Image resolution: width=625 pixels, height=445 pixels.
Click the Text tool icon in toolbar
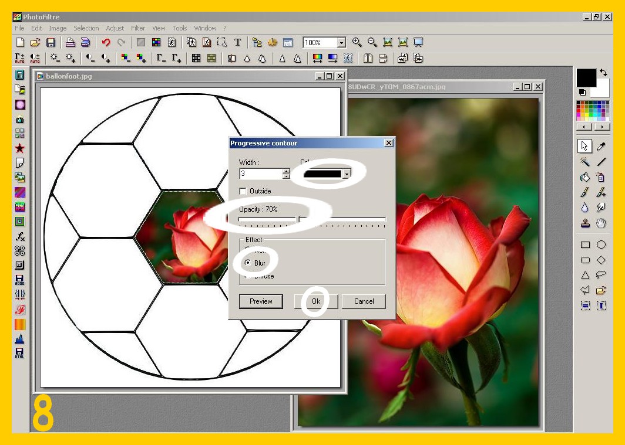237,42
